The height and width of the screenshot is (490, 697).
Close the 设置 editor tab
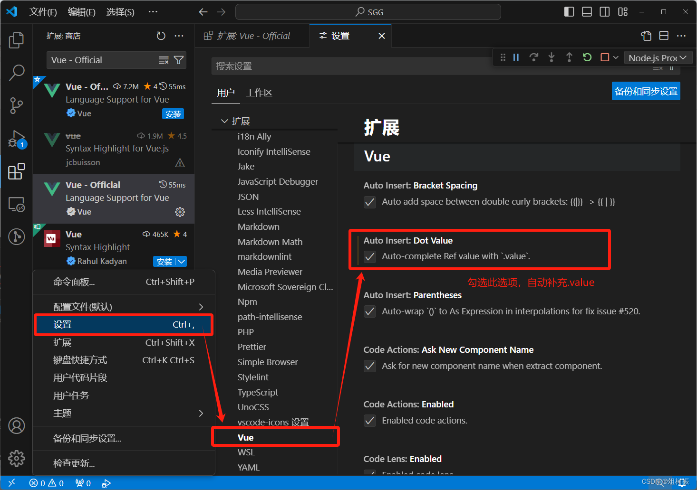pyautogui.click(x=381, y=36)
